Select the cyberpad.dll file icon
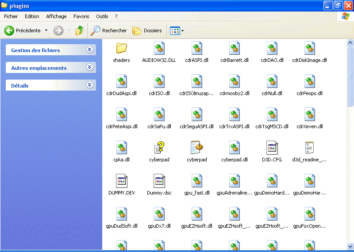 [235, 148]
